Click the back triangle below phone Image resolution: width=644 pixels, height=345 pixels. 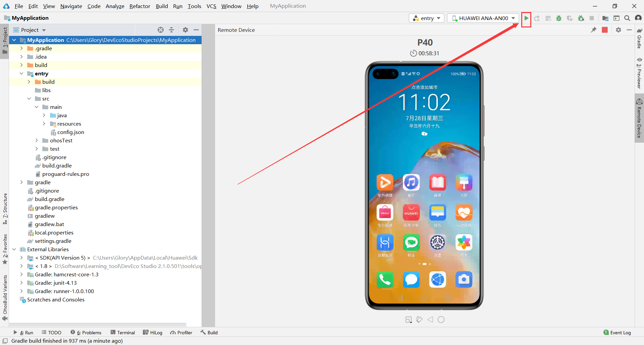(430, 320)
